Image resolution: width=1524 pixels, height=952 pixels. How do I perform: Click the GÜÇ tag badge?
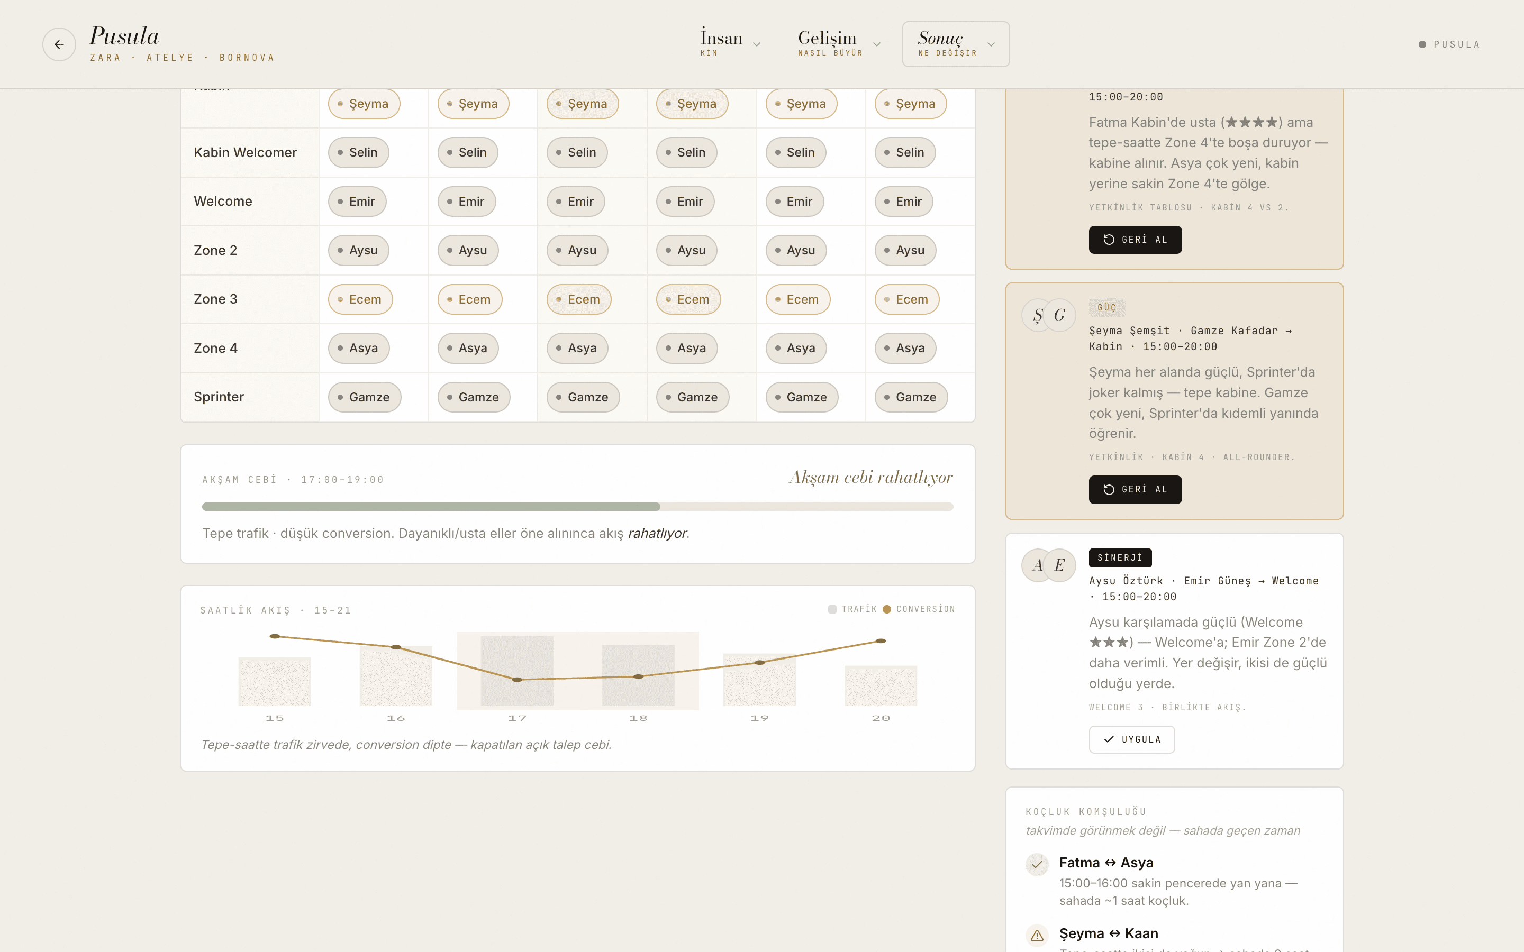point(1106,307)
